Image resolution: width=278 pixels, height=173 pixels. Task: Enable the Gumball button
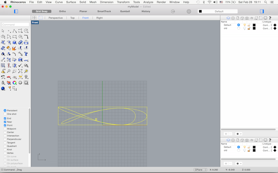[125, 11]
